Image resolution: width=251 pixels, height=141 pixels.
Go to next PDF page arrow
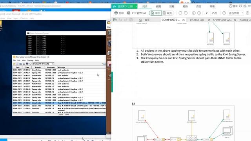click(x=199, y=13)
